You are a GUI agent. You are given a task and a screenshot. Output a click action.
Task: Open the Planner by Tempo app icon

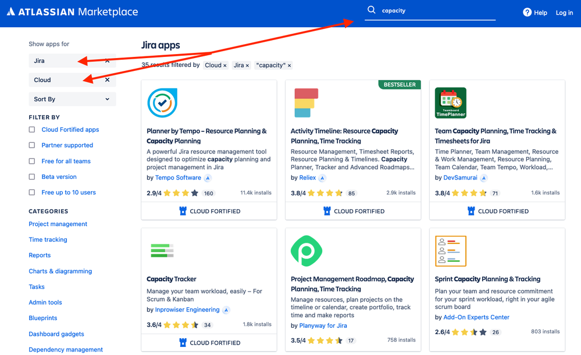162,102
